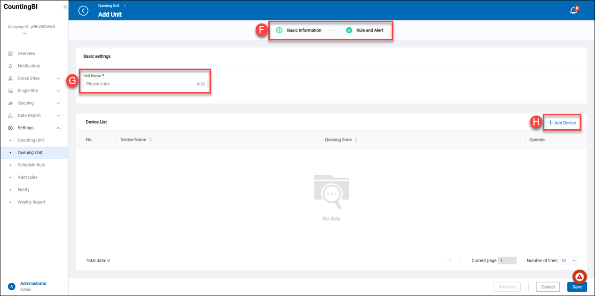This screenshot has width=595, height=296.
Task: Click the Administrator avatar icon
Action: (12, 286)
